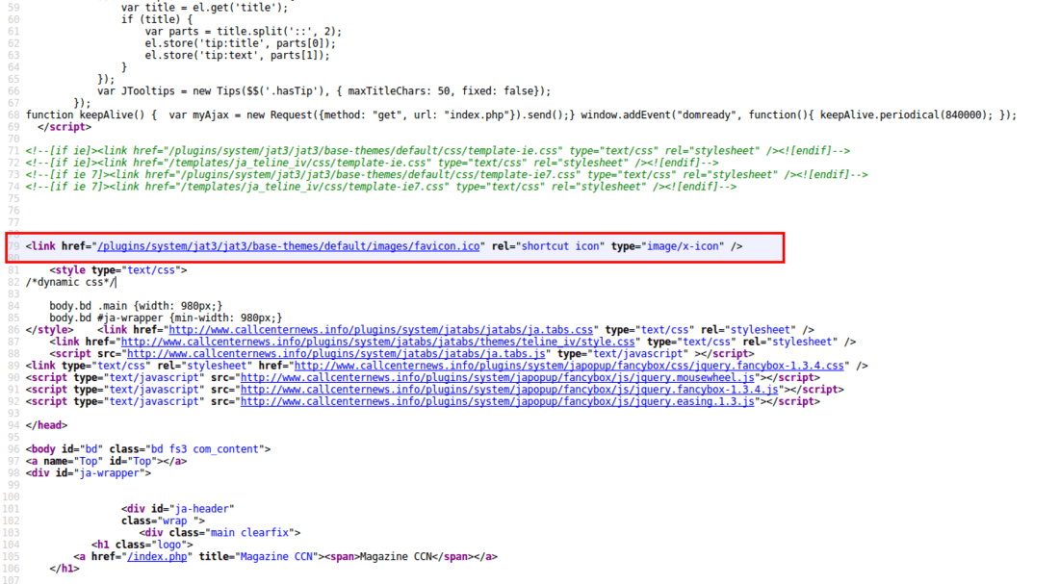The width and height of the screenshot is (1059, 584).
Task: Click the "/*dynamic css*/" comment
Action: click(70, 282)
